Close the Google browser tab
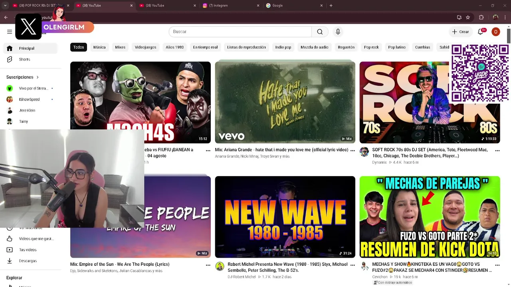The width and height of the screenshot is (511, 287). [x=321, y=6]
